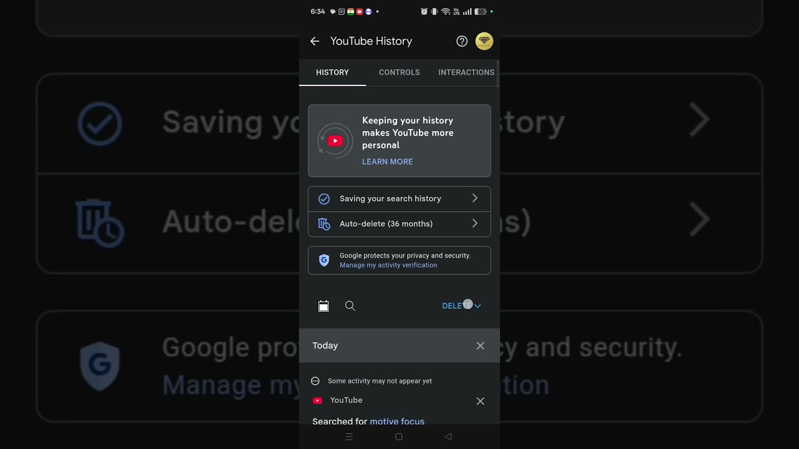Select the YouTube label in activity entry
This screenshot has width=799, height=449.
pyautogui.click(x=346, y=400)
